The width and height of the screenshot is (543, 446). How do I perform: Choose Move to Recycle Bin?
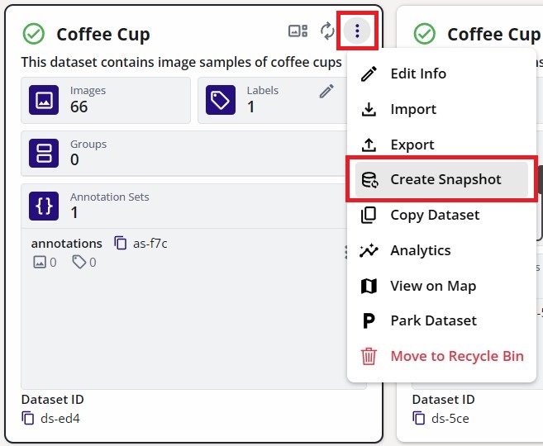(x=441, y=356)
